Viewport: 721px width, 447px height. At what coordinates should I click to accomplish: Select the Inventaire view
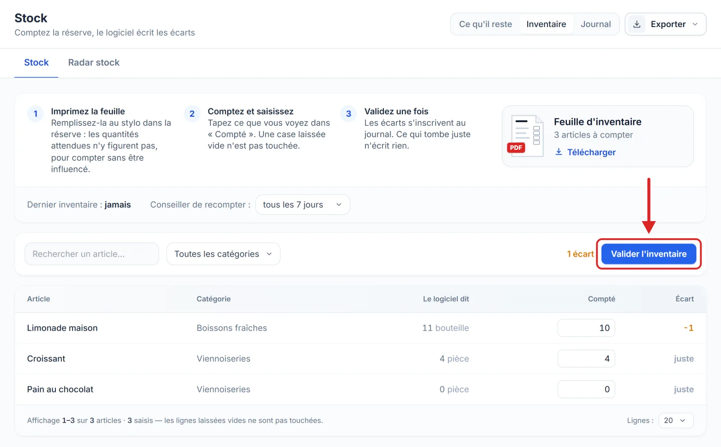tap(546, 24)
